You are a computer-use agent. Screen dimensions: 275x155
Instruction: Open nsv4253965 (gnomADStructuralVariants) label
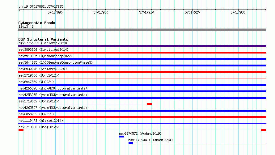pos(53,95)
